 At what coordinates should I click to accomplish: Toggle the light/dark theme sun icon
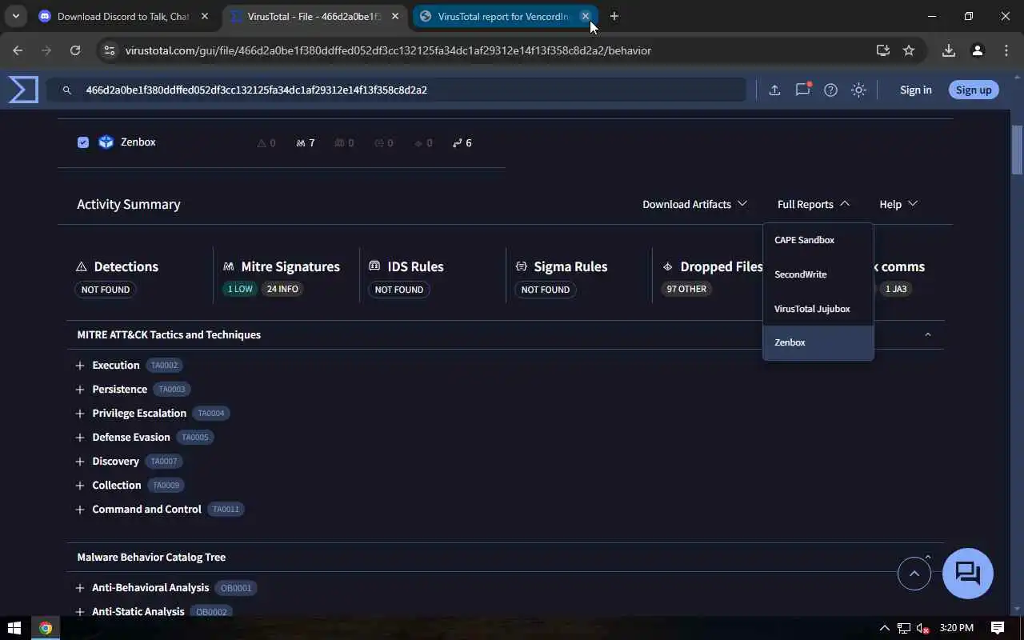pyautogui.click(x=858, y=90)
